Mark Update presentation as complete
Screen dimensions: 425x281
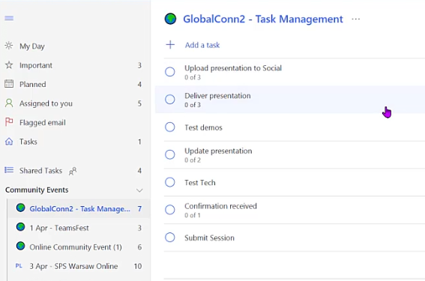point(170,154)
